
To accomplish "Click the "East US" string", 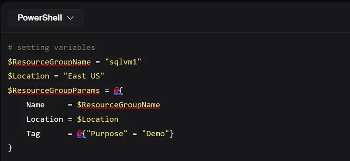I will pyautogui.click(x=84, y=76).
